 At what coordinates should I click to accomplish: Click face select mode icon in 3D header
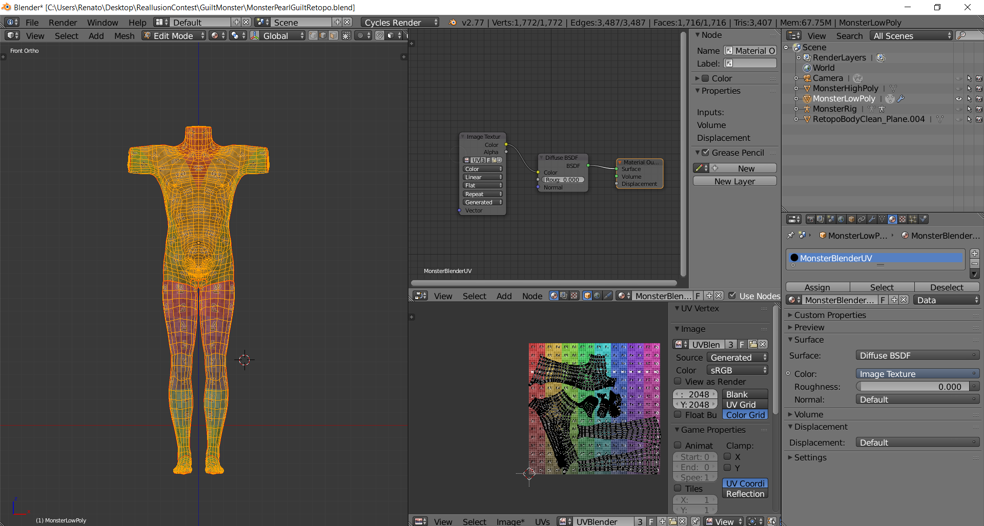333,35
